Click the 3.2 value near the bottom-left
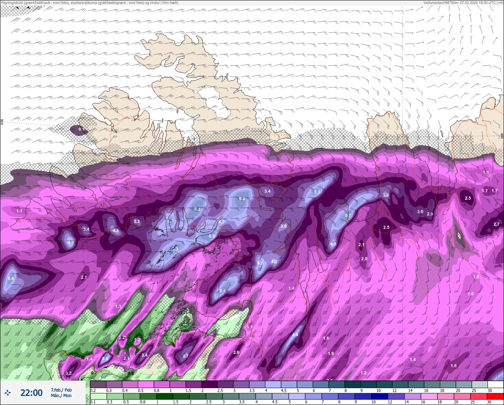 pyautogui.click(x=69, y=373)
